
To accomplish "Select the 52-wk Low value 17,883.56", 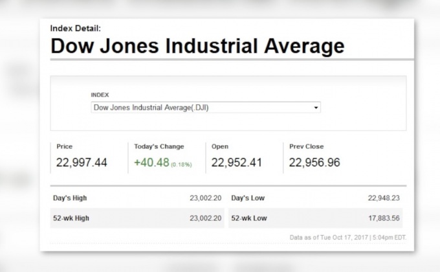I will 384,218.
